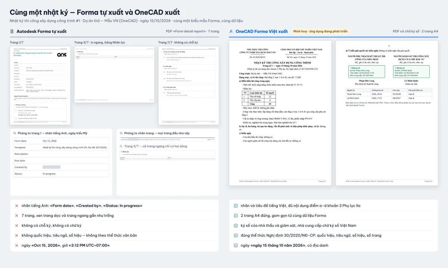Click the magnifier icon beside Phóng to trang 1
Image resolution: width=448 pixels, height=268 pixels.
pos(15,133)
